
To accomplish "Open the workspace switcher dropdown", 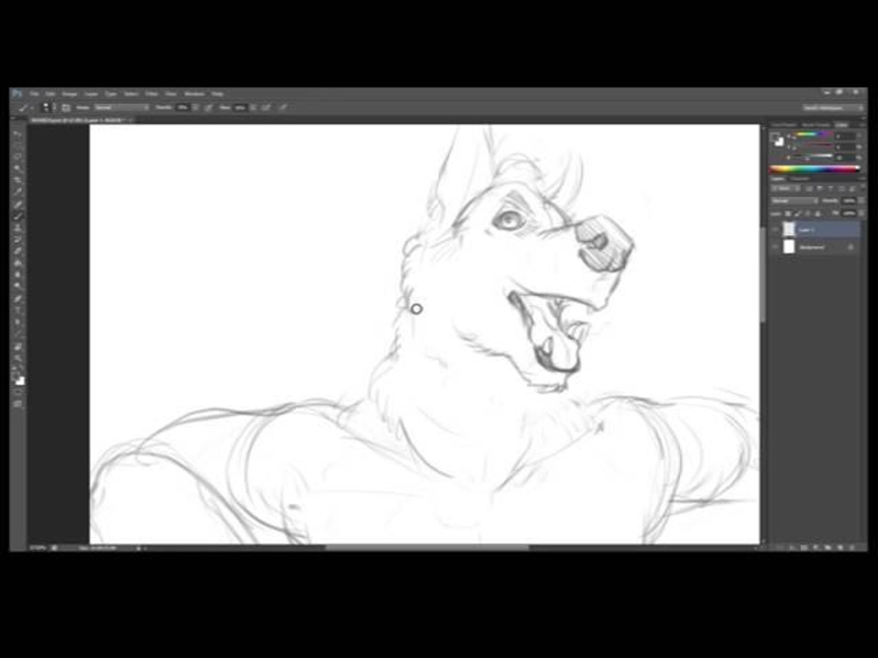I will [833, 108].
